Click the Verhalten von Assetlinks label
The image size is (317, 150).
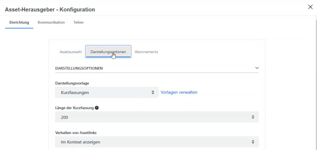[76, 133]
